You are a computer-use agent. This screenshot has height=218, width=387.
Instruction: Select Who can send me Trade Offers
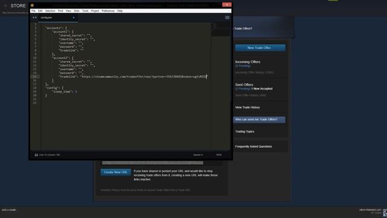point(259,120)
